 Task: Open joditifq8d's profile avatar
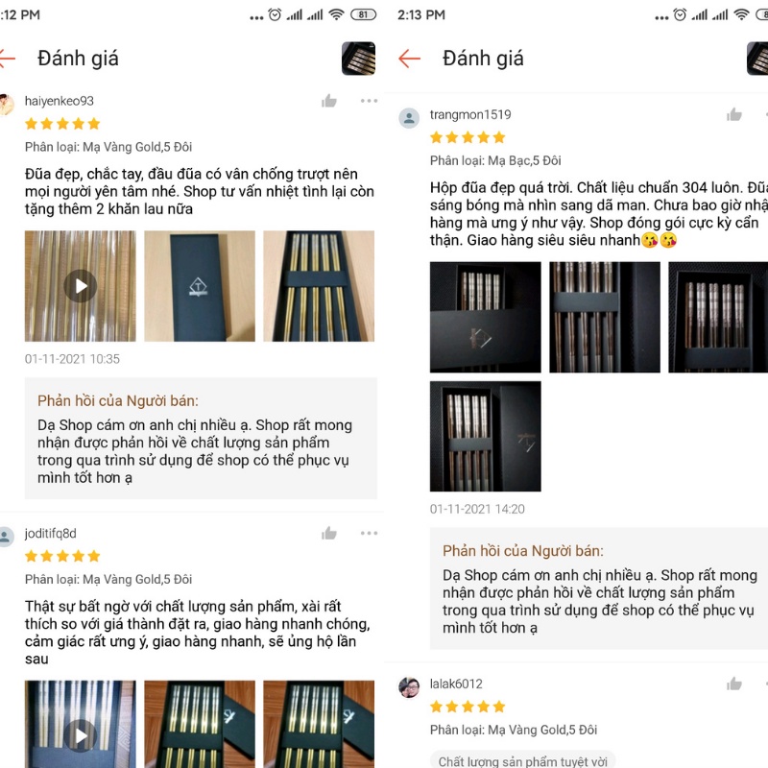(x=6, y=536)
